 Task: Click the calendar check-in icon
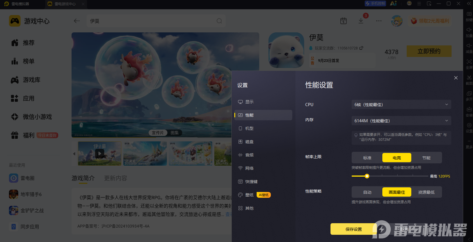(x=344, y=21)
